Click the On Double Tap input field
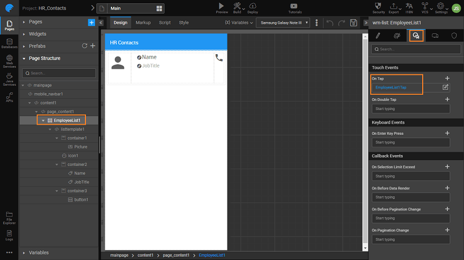This screenshot has height=260, width=464. coord(410,108)
